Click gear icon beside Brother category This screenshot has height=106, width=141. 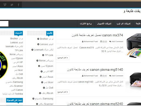[x=38, y=39]
